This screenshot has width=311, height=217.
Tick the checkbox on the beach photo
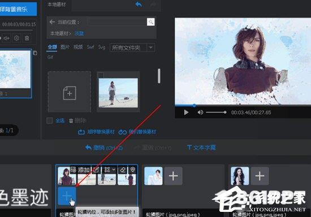click(x=101, y=75)
